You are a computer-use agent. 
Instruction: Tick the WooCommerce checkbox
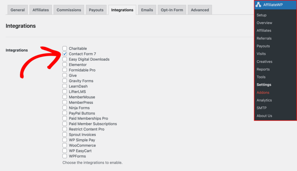pyautogui.click(x=65, y=146)
